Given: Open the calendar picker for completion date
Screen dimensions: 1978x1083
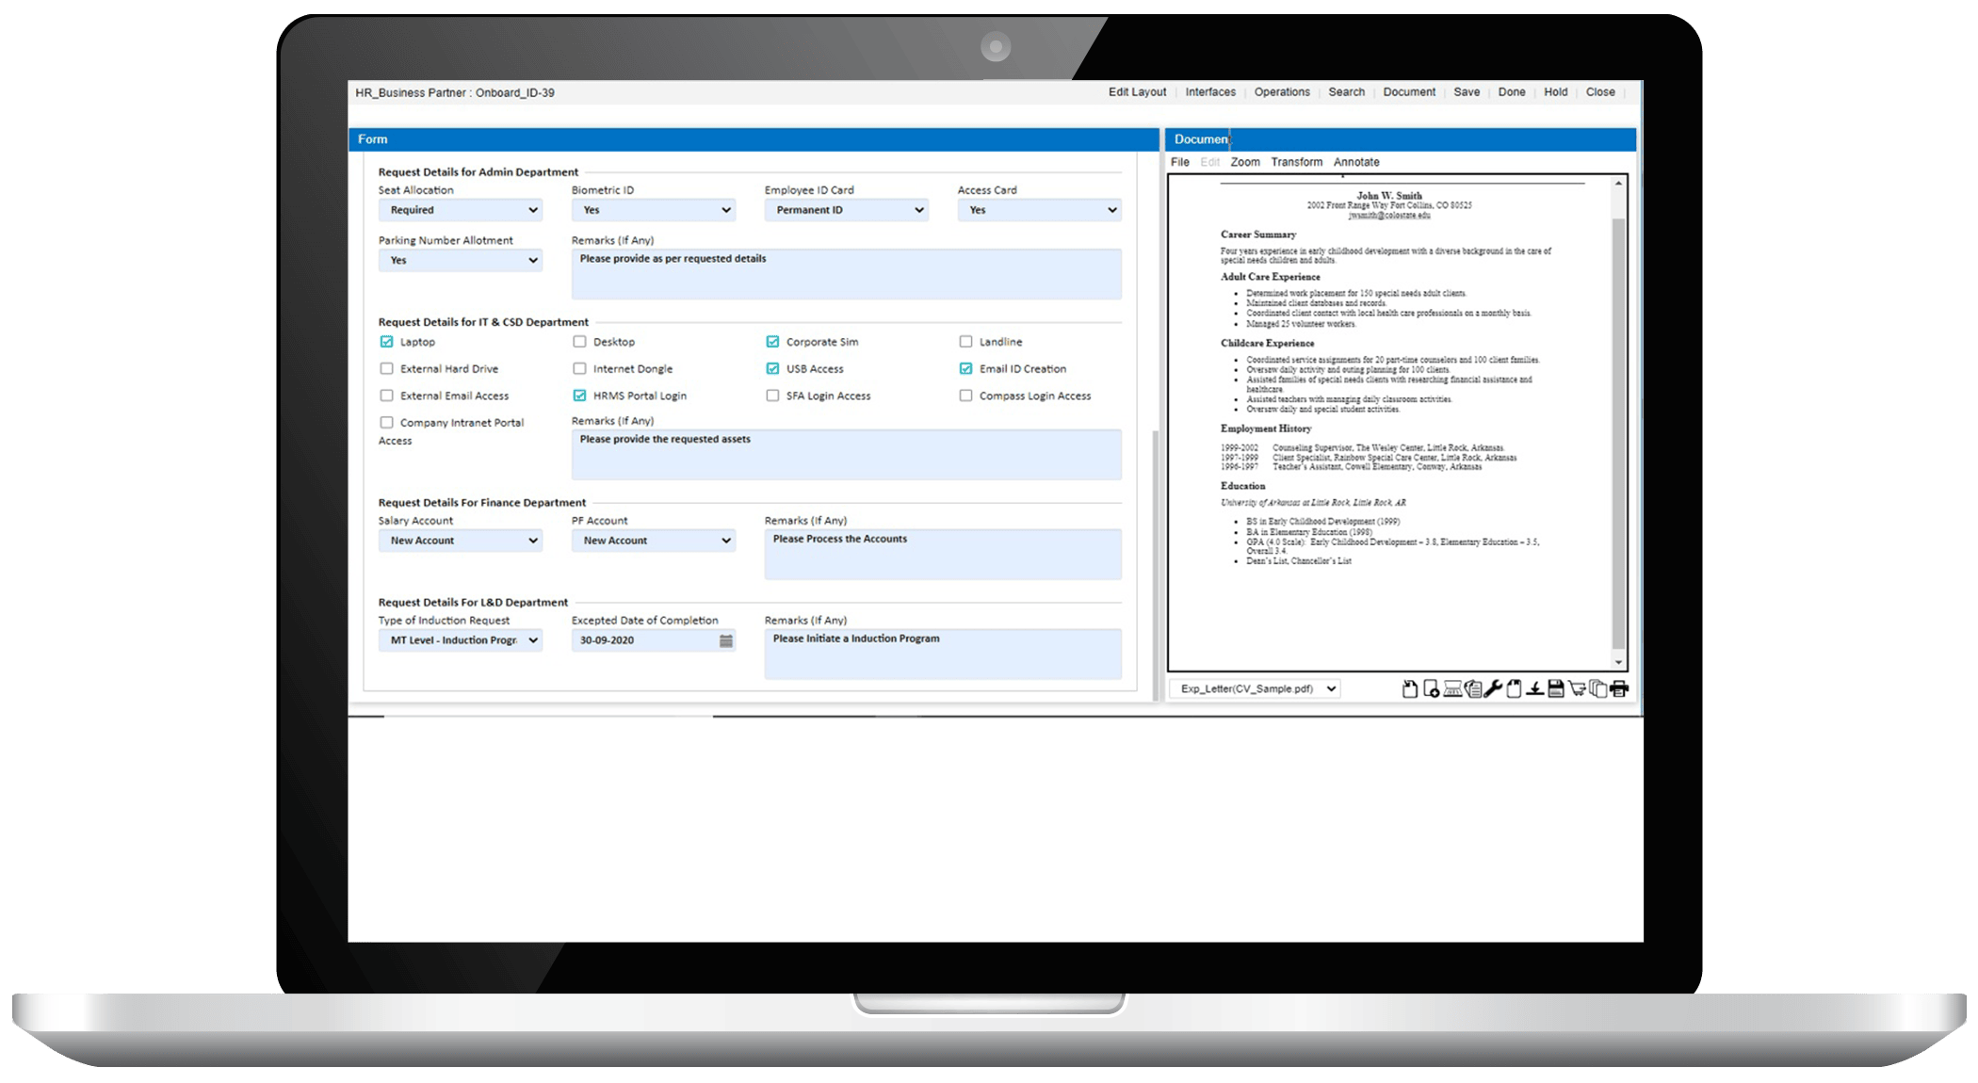Looking at the screenshot, I should (x=726, y=640).
